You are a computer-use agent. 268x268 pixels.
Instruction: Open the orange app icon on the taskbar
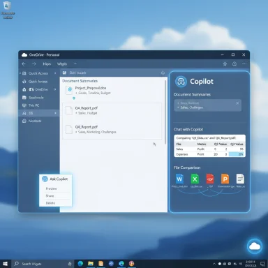[100, 264]
